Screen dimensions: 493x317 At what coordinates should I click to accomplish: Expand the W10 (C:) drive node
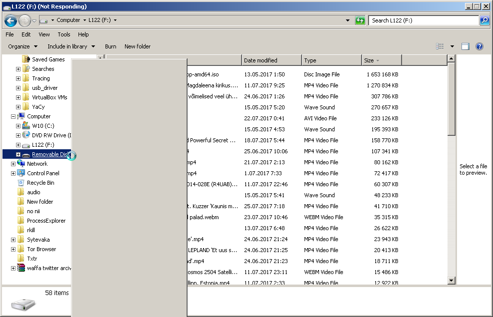tap(18, 126)
